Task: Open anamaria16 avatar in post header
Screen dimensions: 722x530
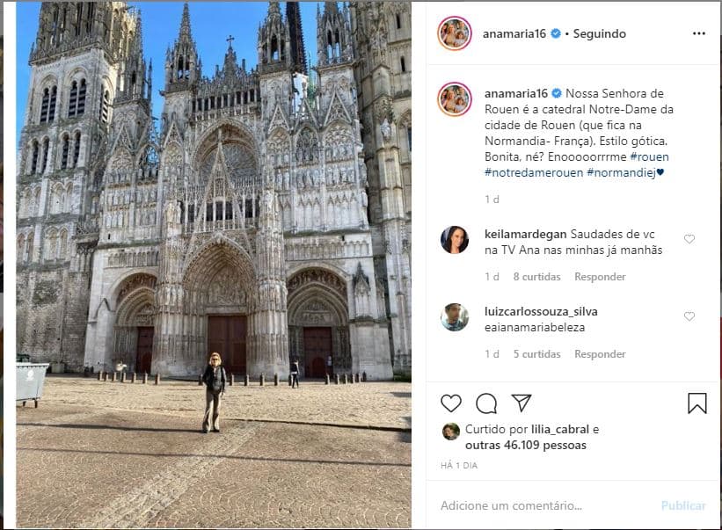Action: 455,33
